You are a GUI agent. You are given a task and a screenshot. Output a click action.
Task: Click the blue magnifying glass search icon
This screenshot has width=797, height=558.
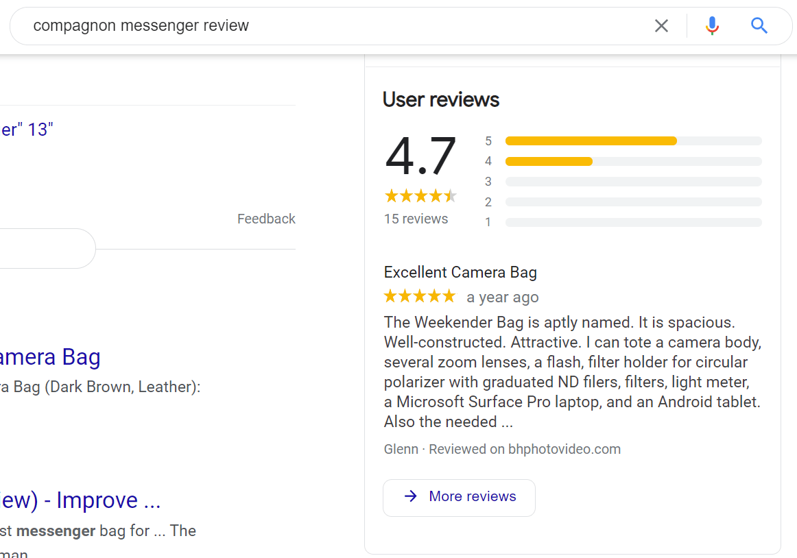[x=759, y=25]
